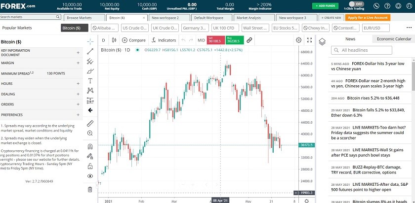The height and width of the screenshot is (203, 415).
Task: Open the prediction and measurement tools
Action: pos(90,101)
